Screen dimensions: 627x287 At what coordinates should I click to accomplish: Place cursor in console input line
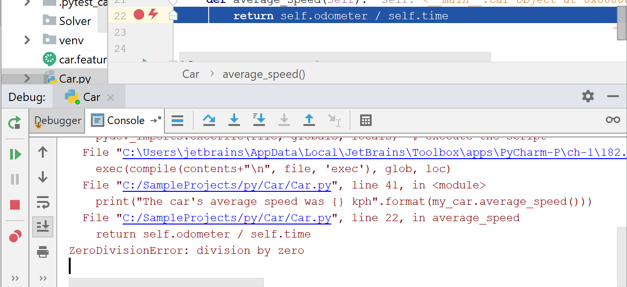[70, 266]
